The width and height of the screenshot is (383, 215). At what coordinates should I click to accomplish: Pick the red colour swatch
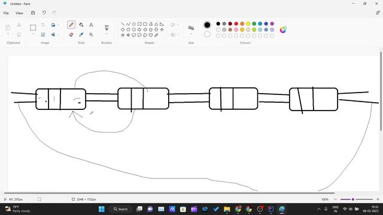pyautogui.click(x=236, y=24)
